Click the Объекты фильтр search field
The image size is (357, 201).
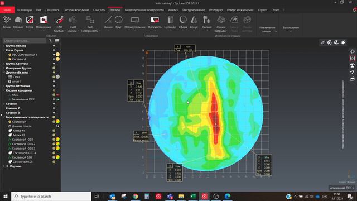click(x=25, y=41)
